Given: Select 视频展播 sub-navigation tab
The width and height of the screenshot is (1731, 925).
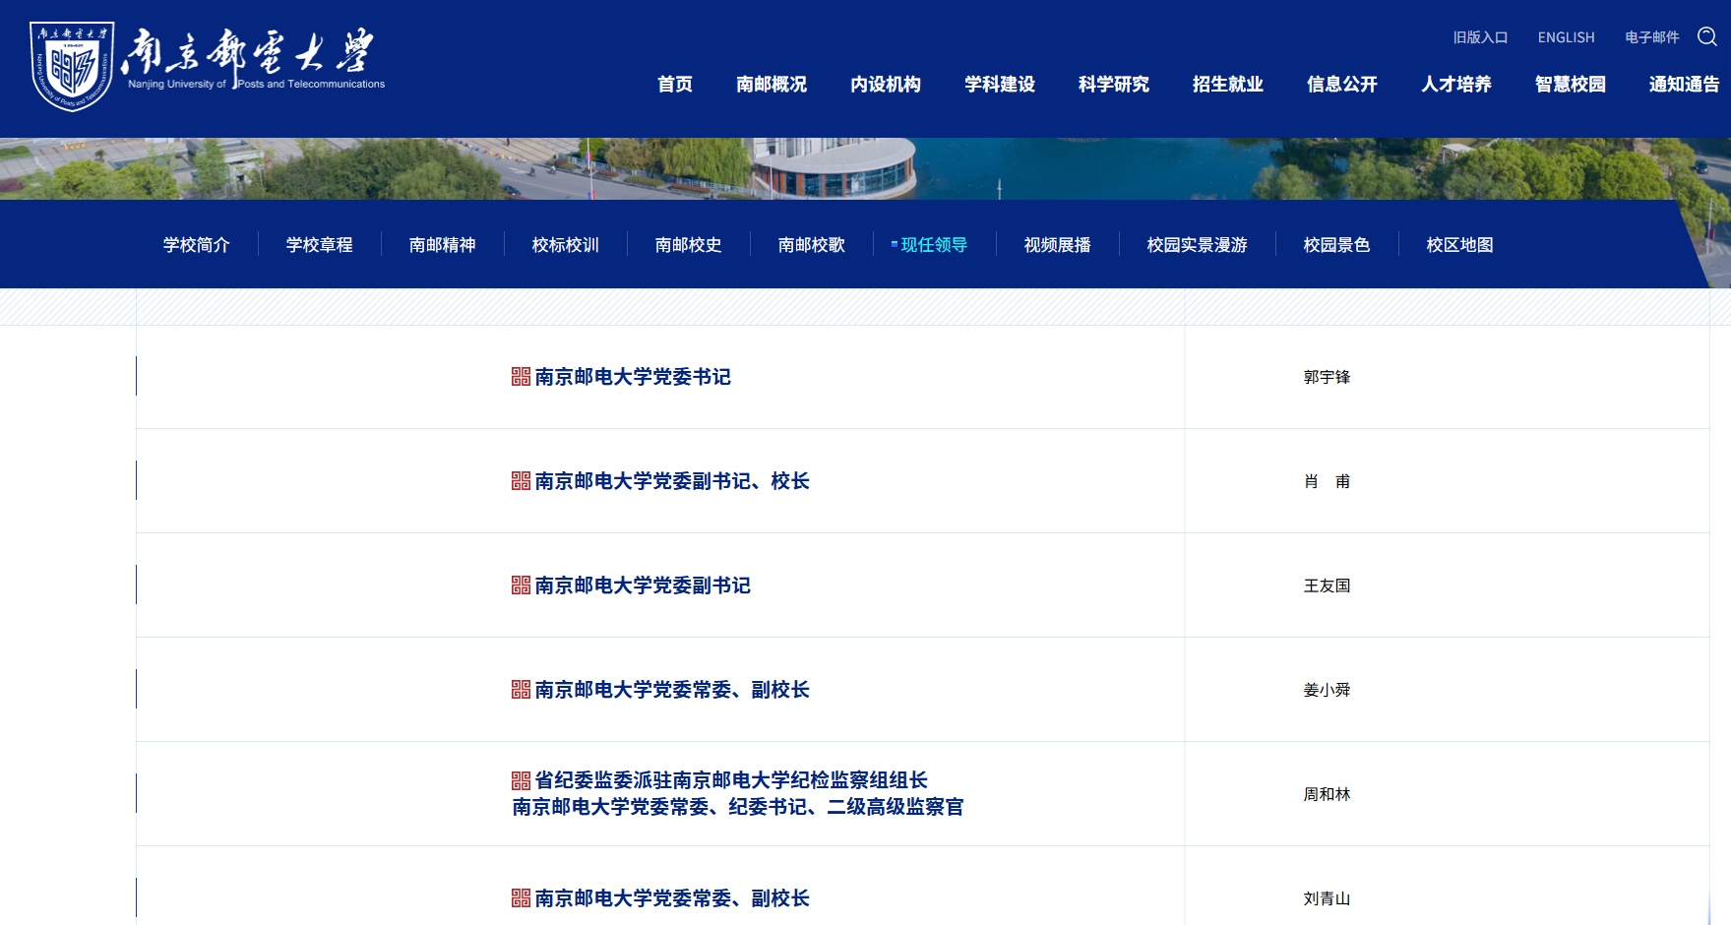Looking at the screenshot, I should [x=1058, y=245].
